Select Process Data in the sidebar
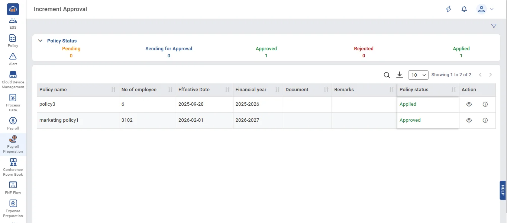Image resolution: width=507 pixels, height=223 pixels. 13,102
